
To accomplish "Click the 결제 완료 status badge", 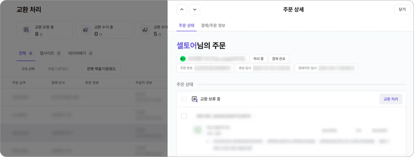I will coord(279,59).
